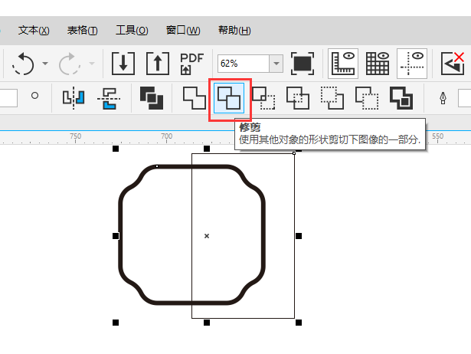The width and height of the screenshot is (471, 354).
Task: Click the Front minus back icon
Action: click(x=332, y=98)
